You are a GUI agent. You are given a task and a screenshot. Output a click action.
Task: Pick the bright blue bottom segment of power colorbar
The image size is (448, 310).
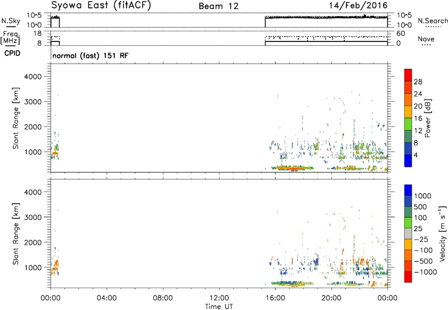pos(408,161)
